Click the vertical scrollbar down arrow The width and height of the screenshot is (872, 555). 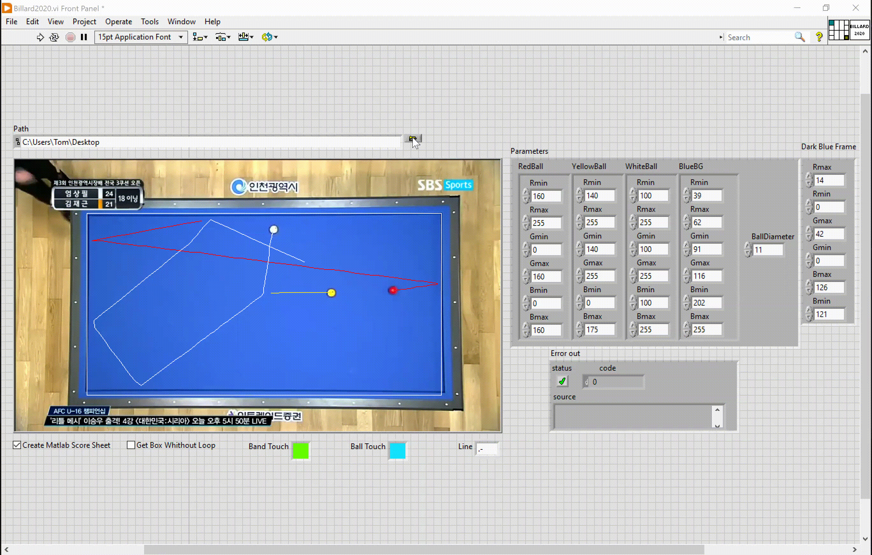coord(865,539)
